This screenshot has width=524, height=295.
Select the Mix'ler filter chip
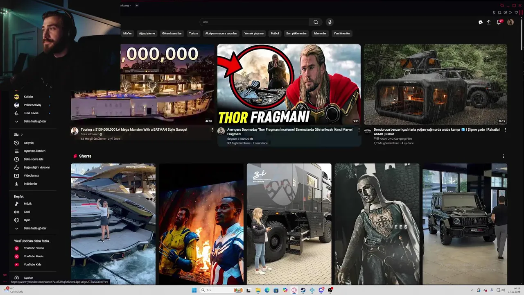pos(128,34)
